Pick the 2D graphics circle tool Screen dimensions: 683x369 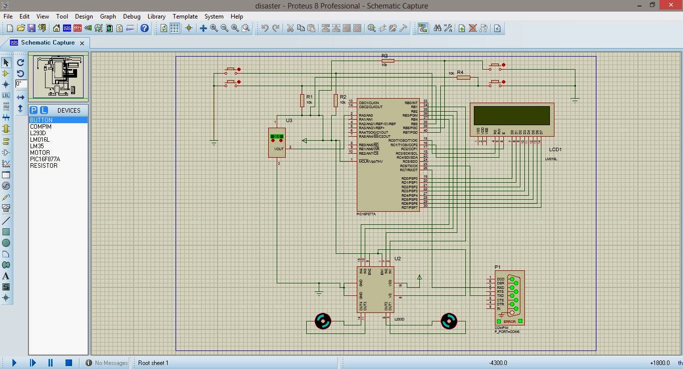click(x=6, y=243)
